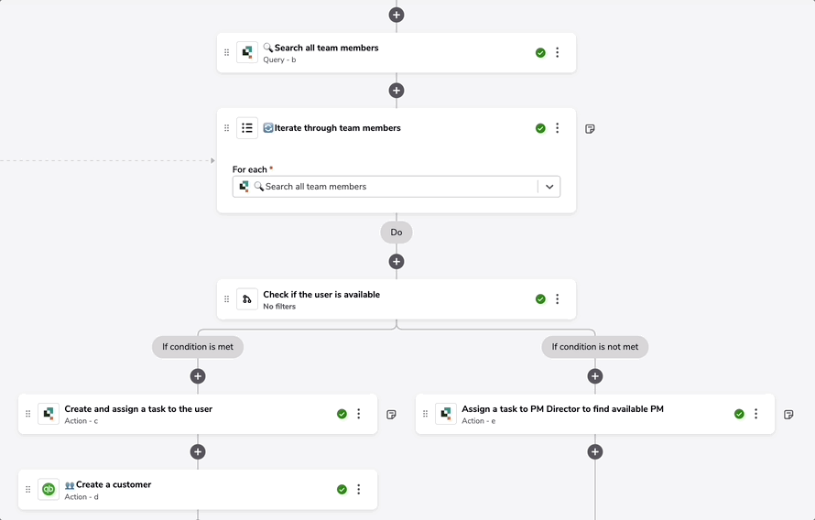This screenshot has width=815, height=520.
Task: Click branch icon on Check if user is available
Action: tap(247, 299)
